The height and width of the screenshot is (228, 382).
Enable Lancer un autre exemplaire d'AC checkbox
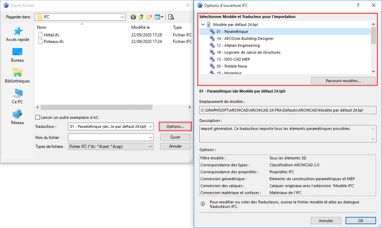pos(38,117)
